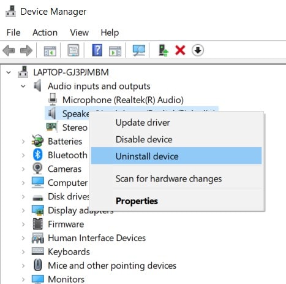Image resolution: width=286 pixels, height=284 pixels.
Task: Expand Mice and other pointing devices
Action: 23,266
